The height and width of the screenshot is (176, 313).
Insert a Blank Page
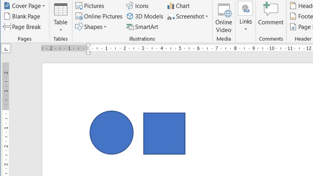pos(22,16)
